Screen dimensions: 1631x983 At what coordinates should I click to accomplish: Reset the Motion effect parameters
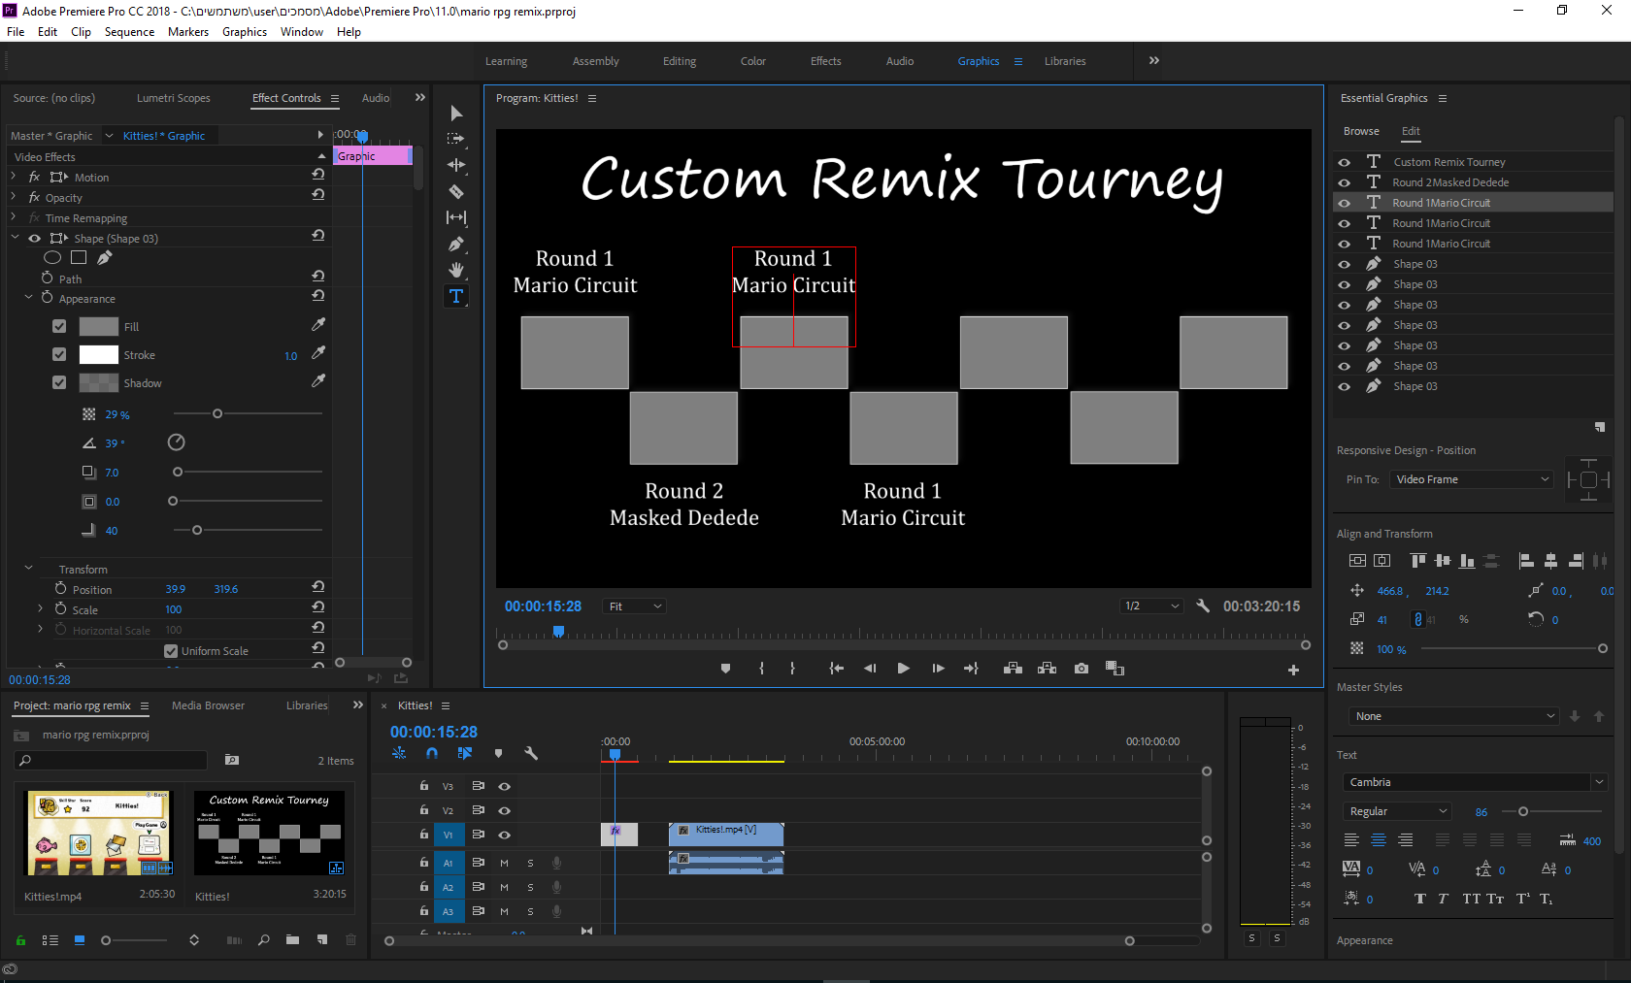[317, 176]
